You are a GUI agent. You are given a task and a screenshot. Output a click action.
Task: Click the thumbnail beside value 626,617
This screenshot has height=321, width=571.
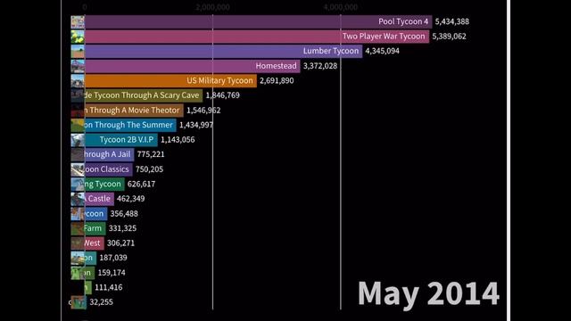pyautogui.click(x=78, y=185)
